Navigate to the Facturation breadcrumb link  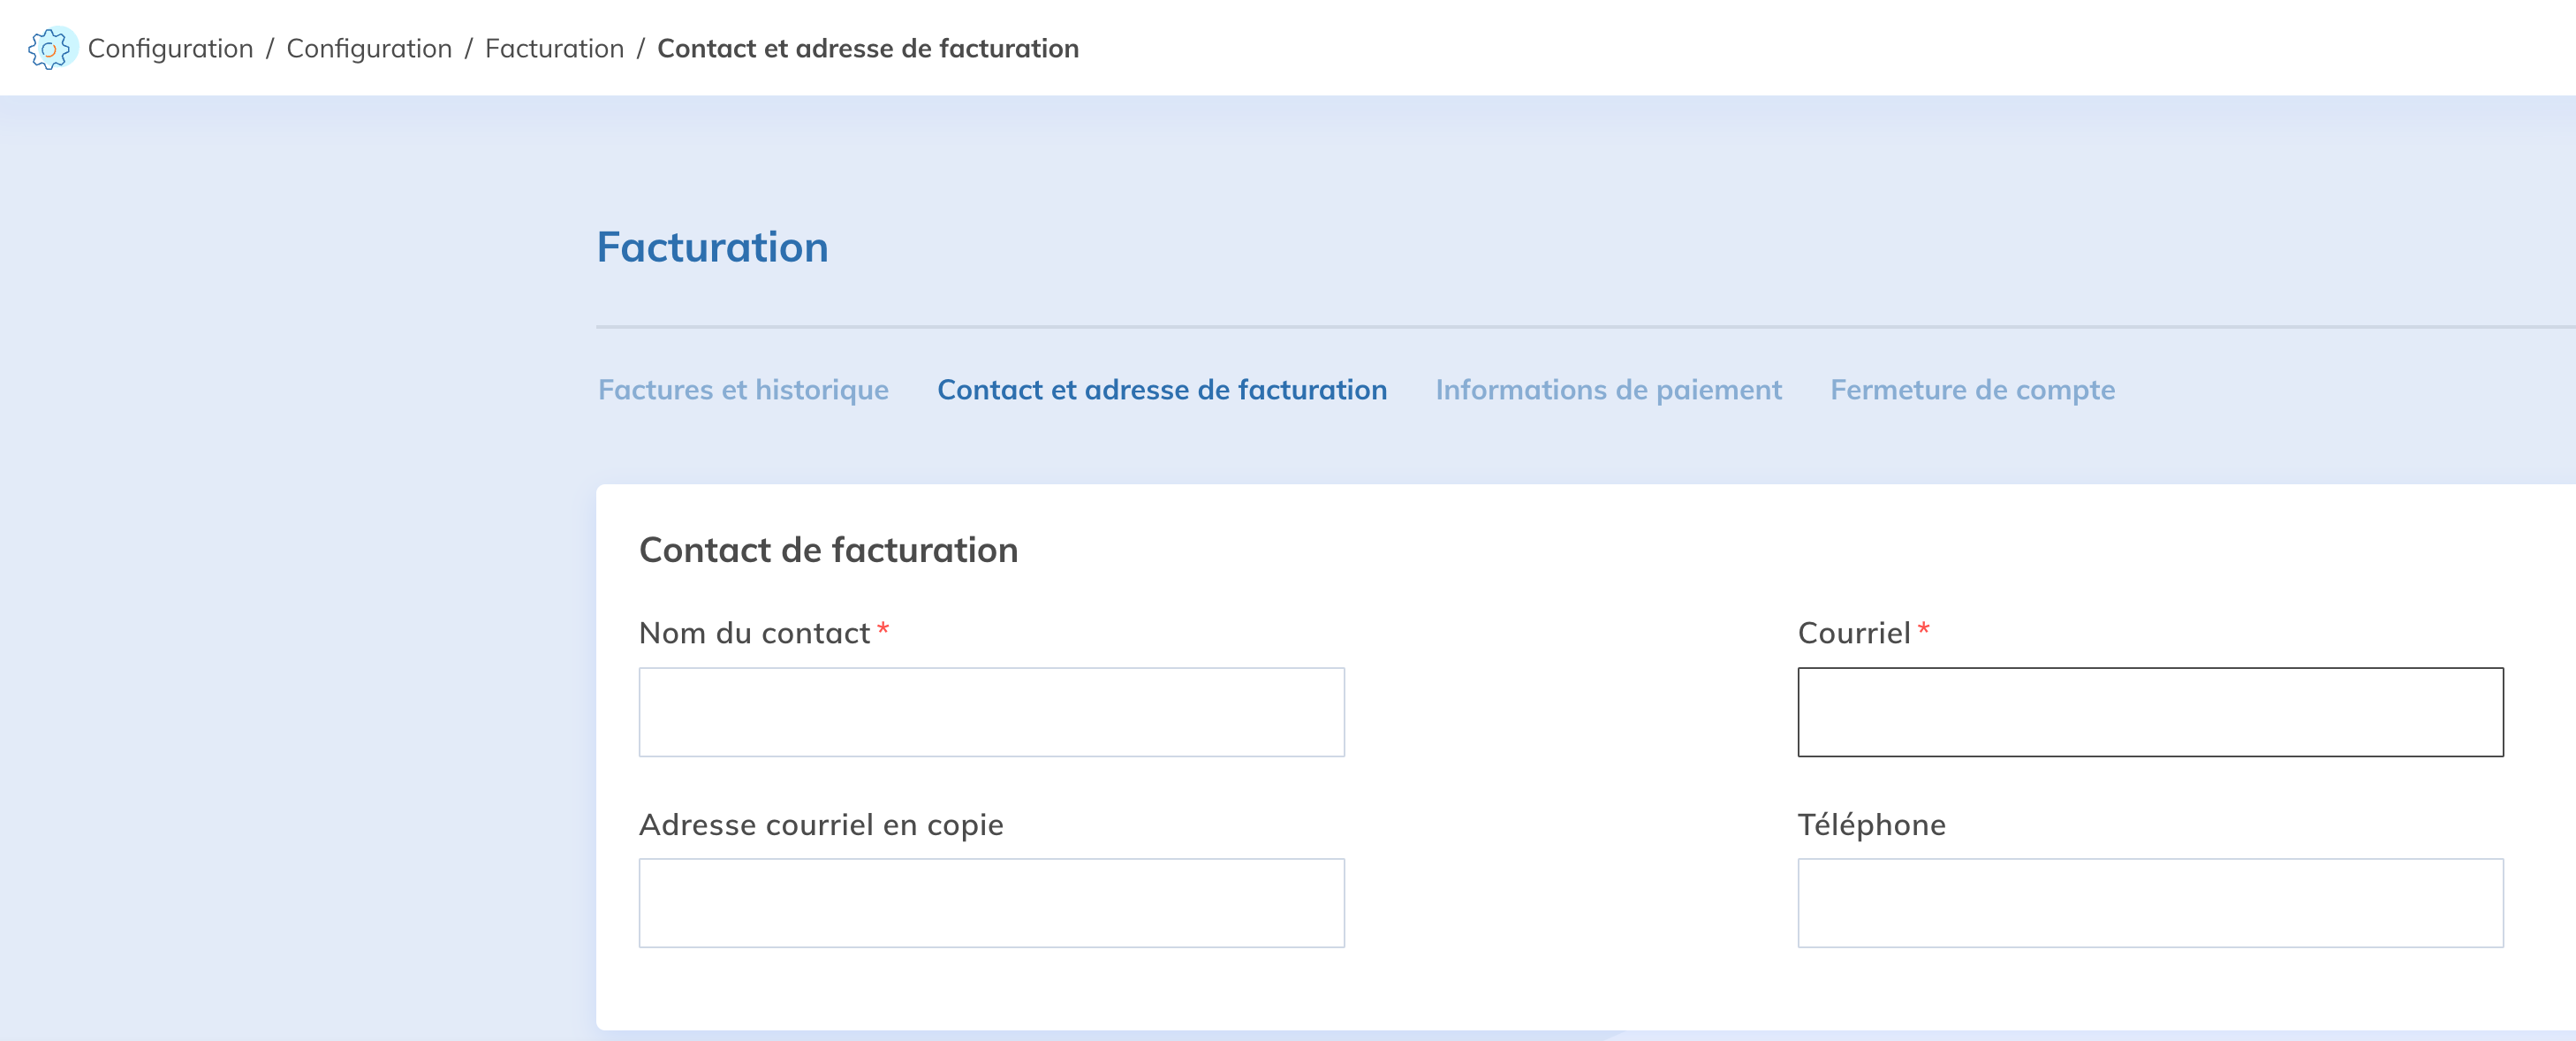554,48
